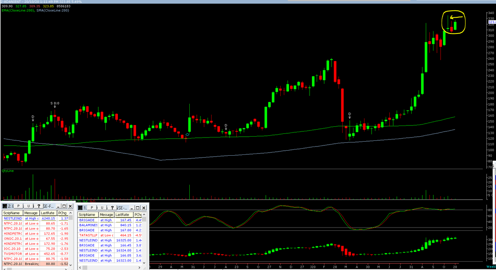Click the app icon in alert window 2
The height and width of the screenshot is (270, 496).
(x=5, y=206)
